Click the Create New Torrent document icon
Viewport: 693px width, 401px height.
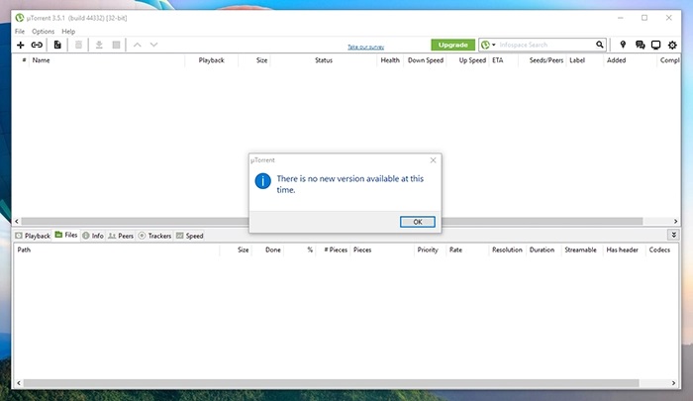(x=57, y=45)
